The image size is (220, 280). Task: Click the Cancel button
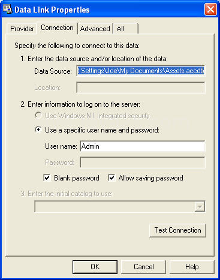click(x=143, y=267)
